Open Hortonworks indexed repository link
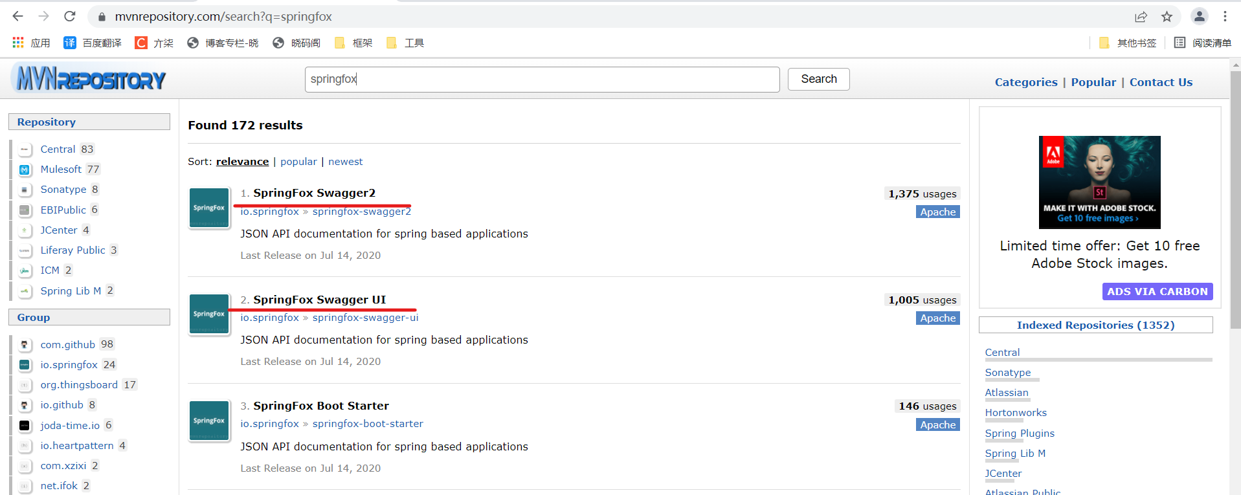 pos(1015,413)
